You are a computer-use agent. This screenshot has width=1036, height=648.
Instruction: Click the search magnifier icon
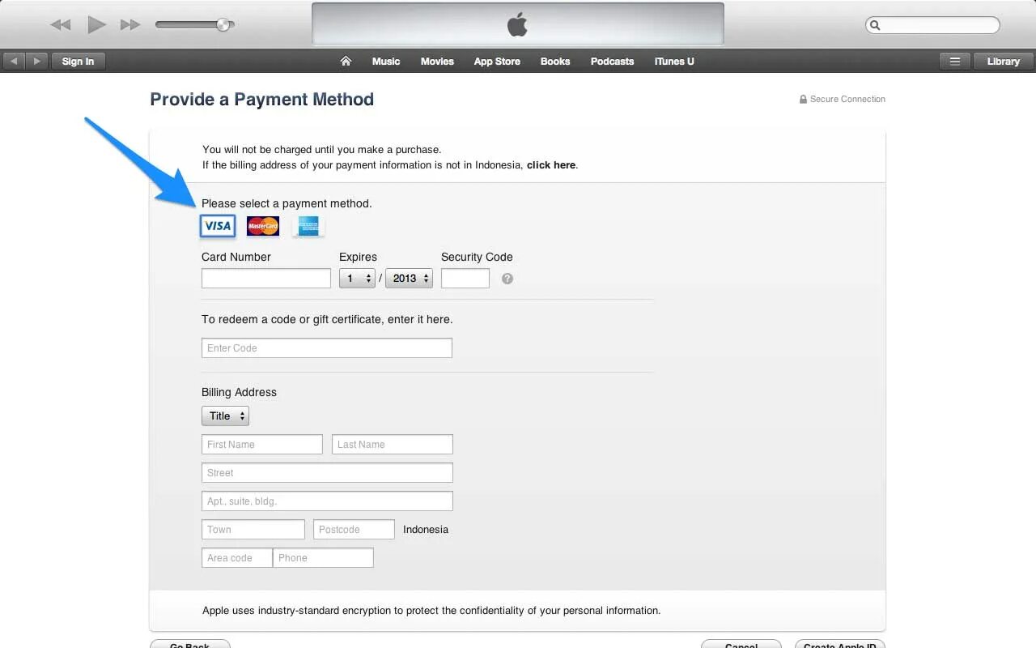click(875, 26)
